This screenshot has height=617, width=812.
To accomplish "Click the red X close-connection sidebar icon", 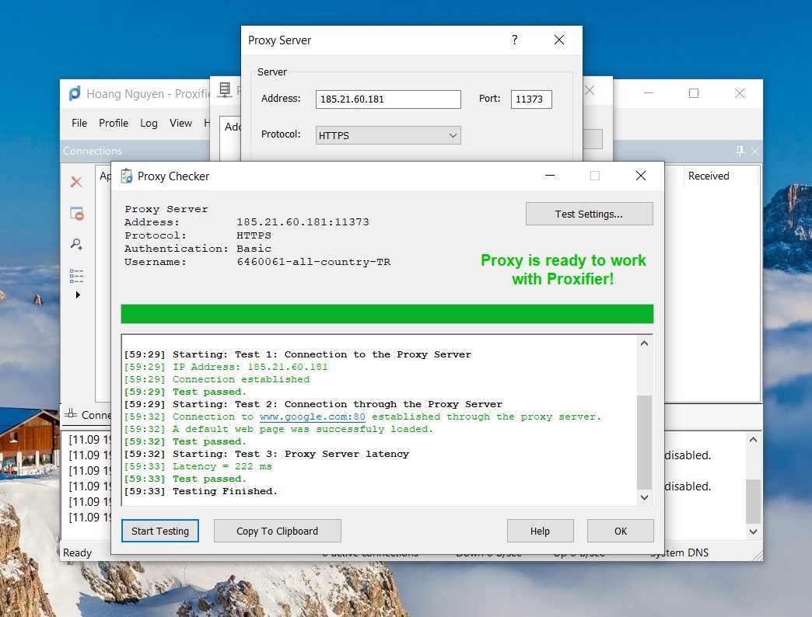I will (x=76, y=183).
